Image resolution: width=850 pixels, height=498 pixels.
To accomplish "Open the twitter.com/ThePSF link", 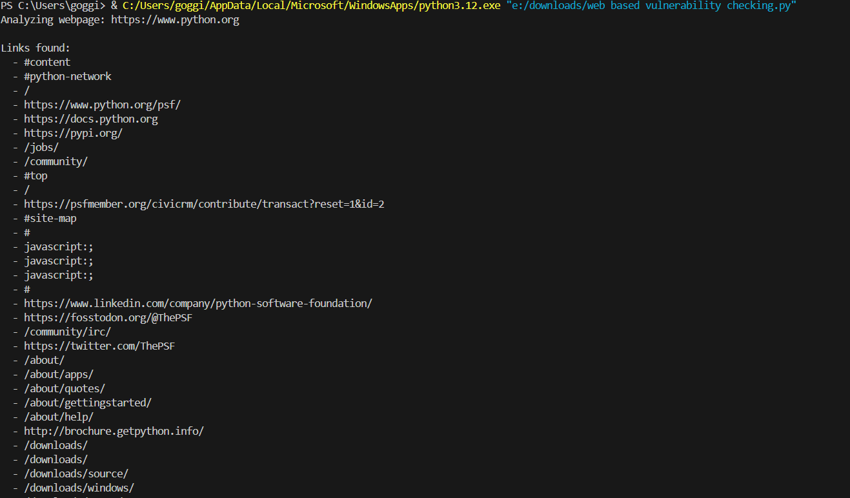I will click(99, 346).
